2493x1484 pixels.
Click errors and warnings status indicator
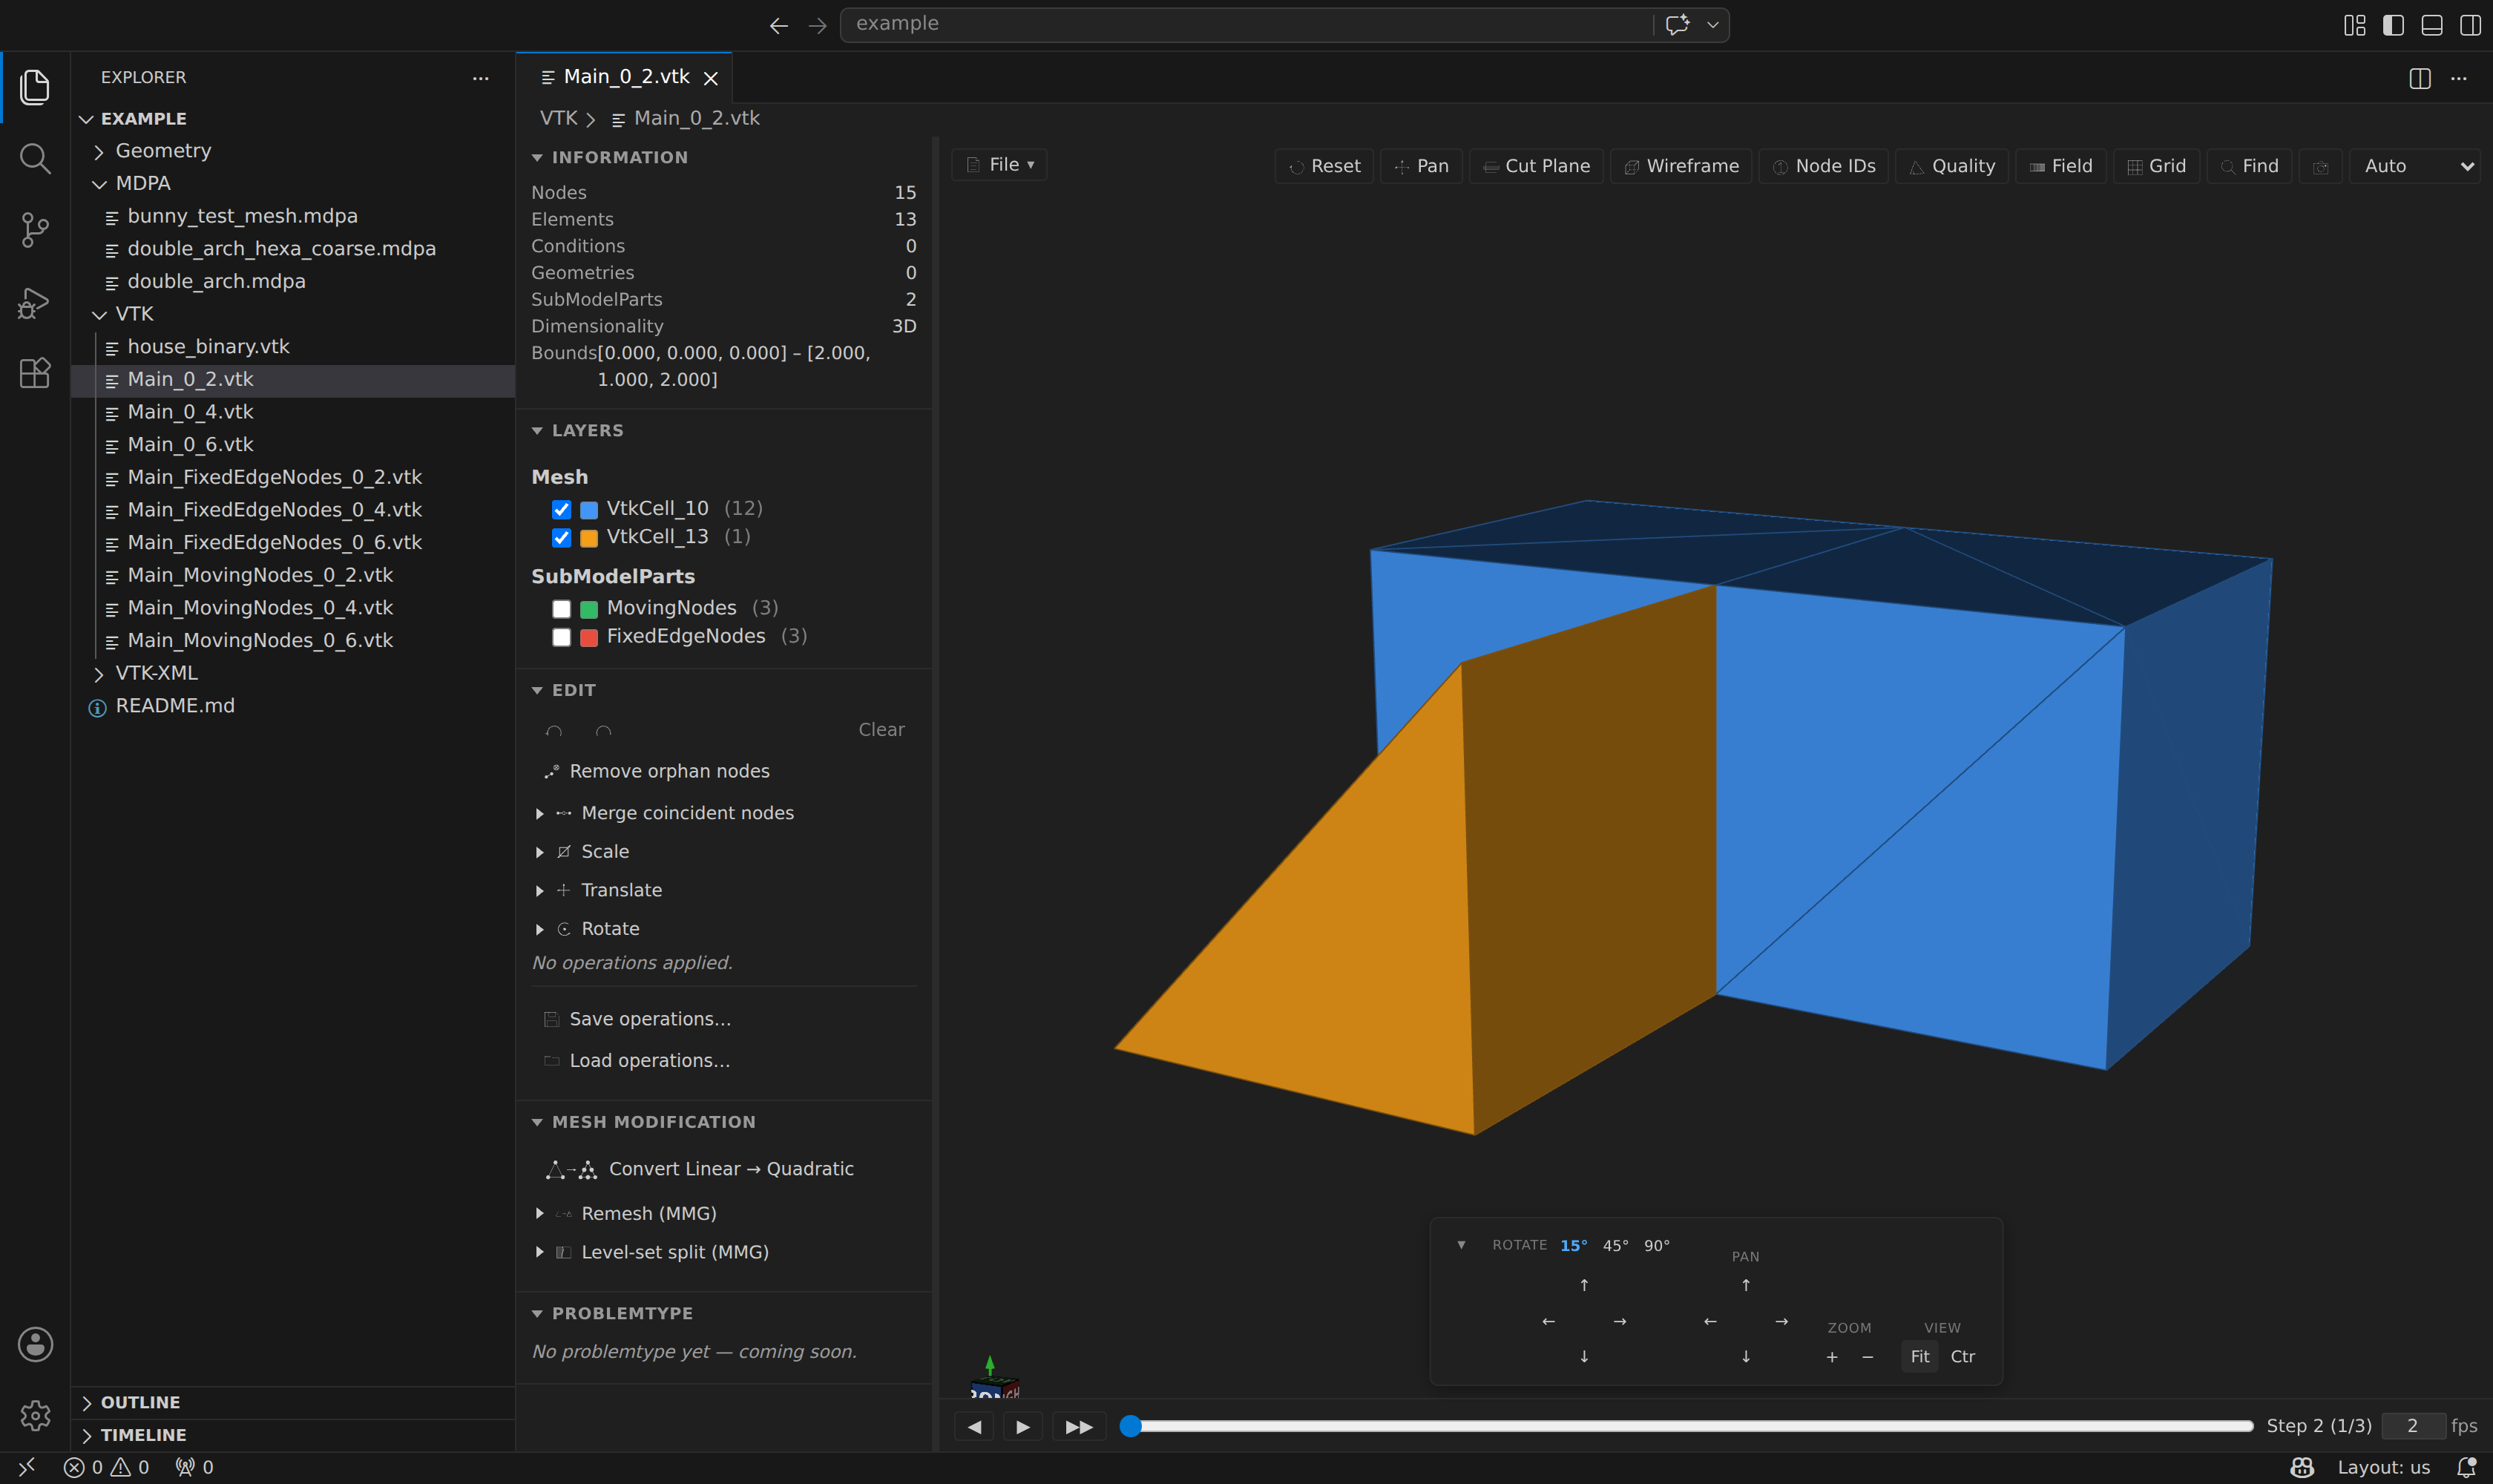[106, 1467]
